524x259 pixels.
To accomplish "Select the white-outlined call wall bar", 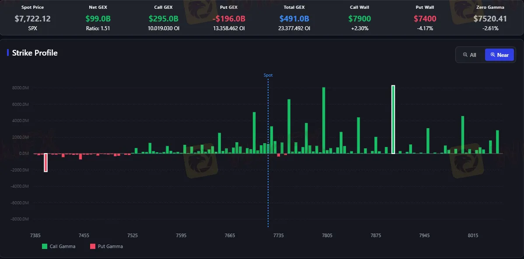I will point(393,119).
